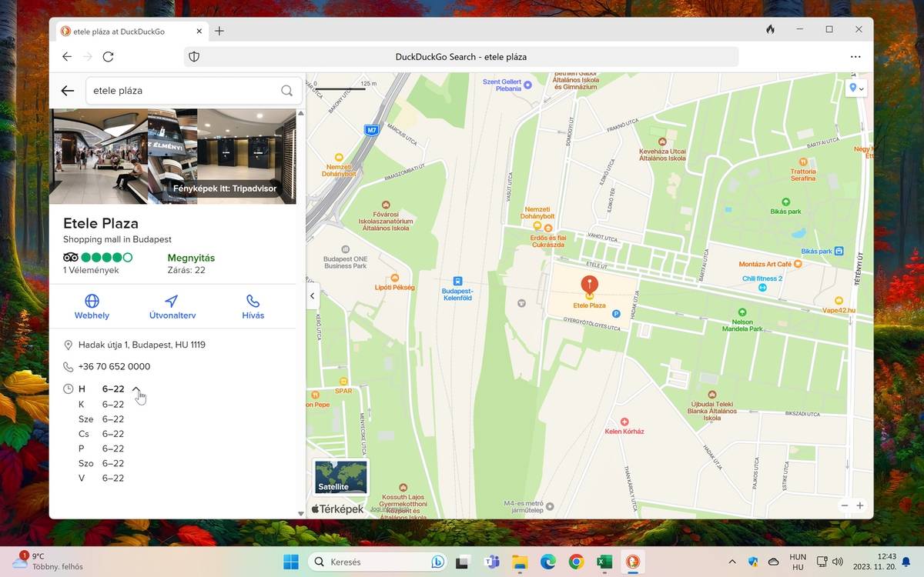Viewport: 924px width, 577px height.
Task: Open a new tab with plus button
Action: (219, 31)
